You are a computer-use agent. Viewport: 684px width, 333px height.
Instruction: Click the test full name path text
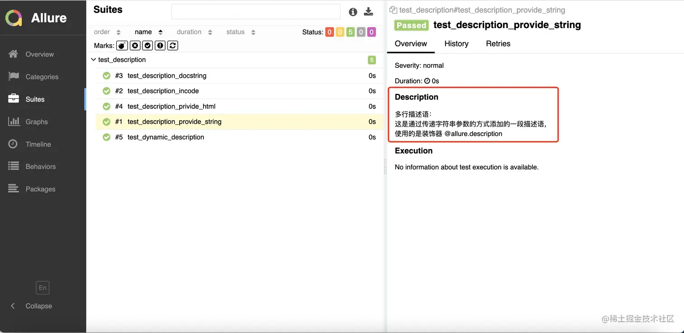point(482,10)
